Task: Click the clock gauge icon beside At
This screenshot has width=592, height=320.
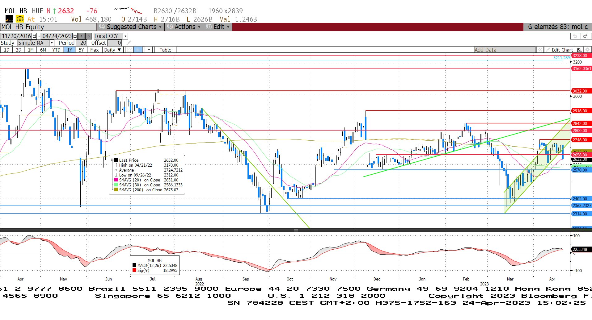Action: click(x=20, y=19)
